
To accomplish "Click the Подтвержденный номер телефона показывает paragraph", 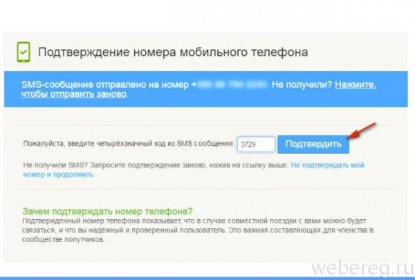I will tap(198, 230).
